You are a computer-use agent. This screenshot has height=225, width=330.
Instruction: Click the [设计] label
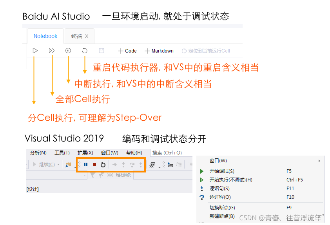pos(33,189)
